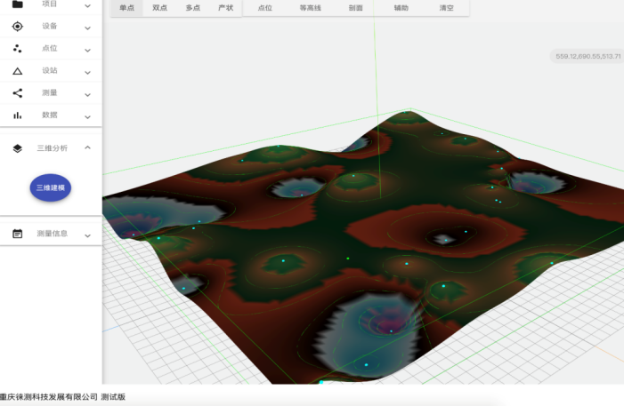Click the 点位 scattered dots icon
Viewport: 624px width, 406px height.
17,49
